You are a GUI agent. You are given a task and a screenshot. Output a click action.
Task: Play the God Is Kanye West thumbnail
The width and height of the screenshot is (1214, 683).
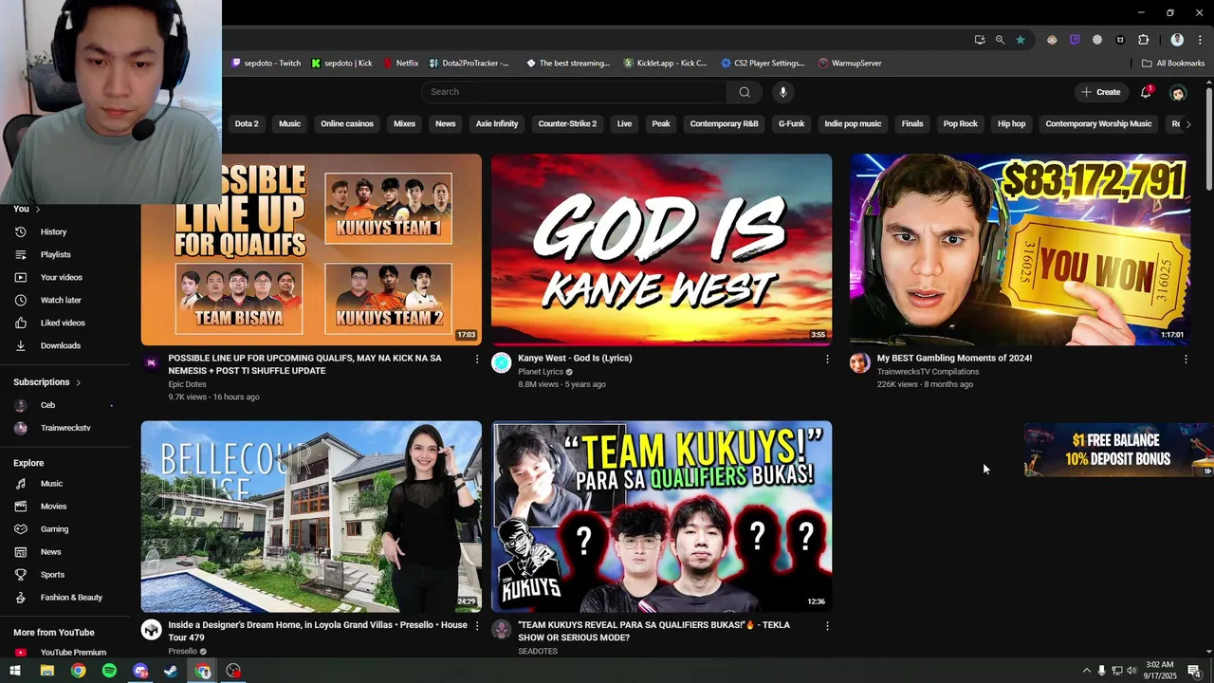(x=661, y=249)
